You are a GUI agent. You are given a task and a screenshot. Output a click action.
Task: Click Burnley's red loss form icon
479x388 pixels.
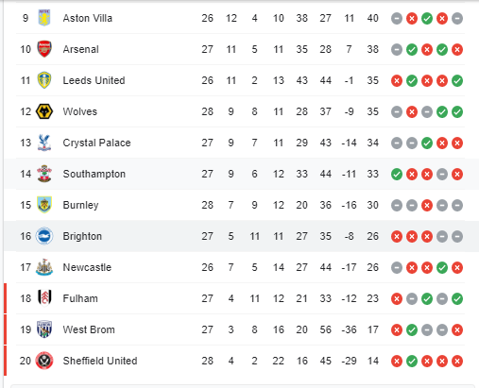coord(427,205)
